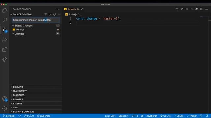211x118 pixels.
Task: Expand the TAGS section
Action: click(x=36, y=108)
